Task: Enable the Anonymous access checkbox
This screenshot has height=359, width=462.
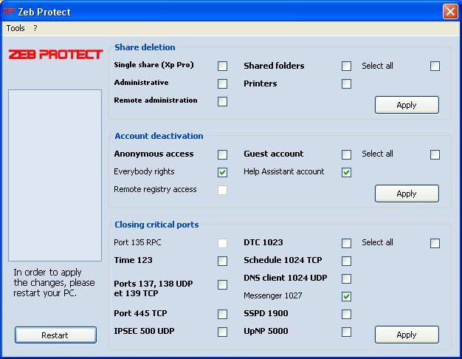Action: (222, 154)
